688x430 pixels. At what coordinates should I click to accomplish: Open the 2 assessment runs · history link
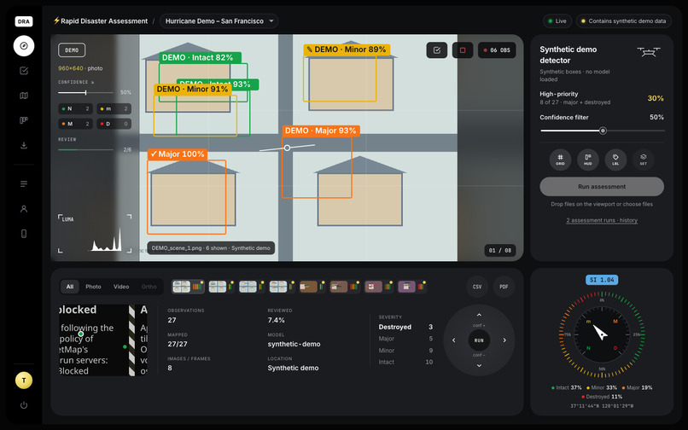602,220
